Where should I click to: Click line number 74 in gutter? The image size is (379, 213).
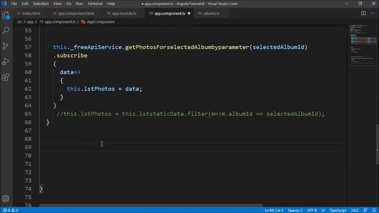point(28,189)
